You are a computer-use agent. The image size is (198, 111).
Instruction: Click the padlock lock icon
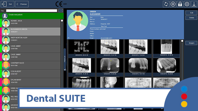(180, 4)
